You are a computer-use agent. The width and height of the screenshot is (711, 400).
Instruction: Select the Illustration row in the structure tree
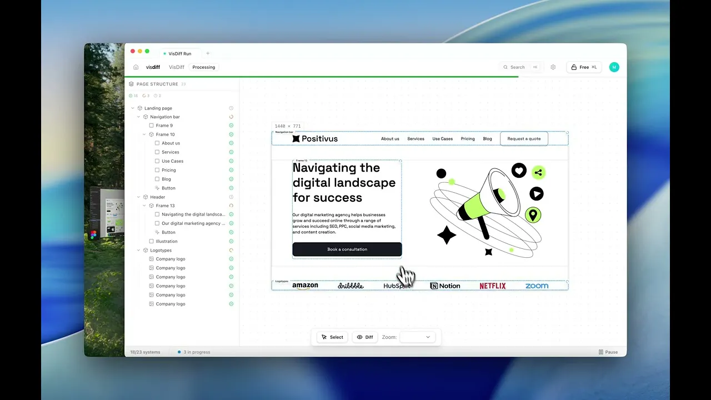click(x=182, y=241)
